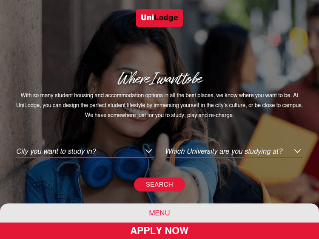This screenshot has height=239, width=319.
Task: Click the white 'Uni' text in the logo
Action: (x=147, y=17)
